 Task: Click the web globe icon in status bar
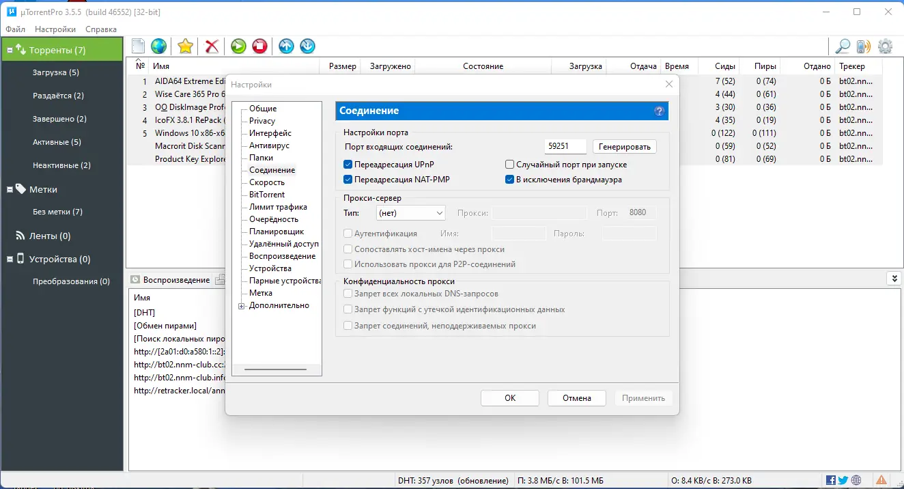(856, 480)
